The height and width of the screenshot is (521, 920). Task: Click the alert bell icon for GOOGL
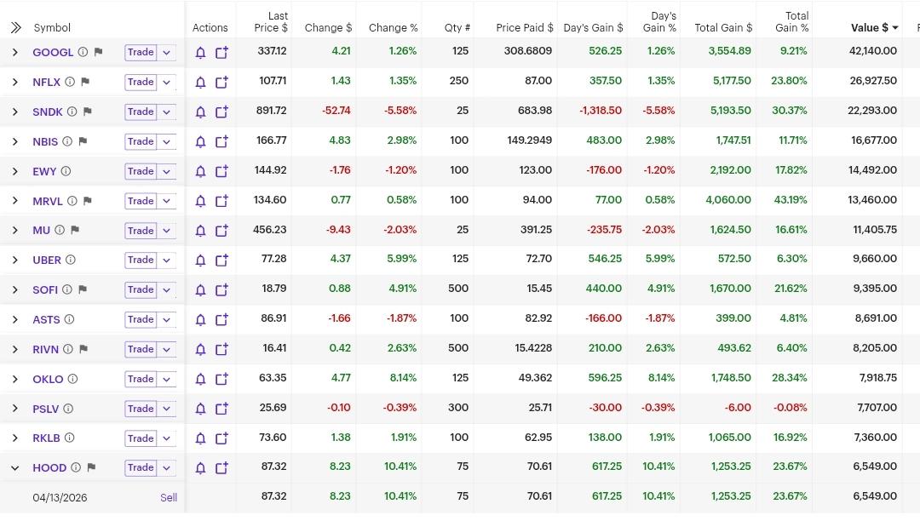coord(201,53)
